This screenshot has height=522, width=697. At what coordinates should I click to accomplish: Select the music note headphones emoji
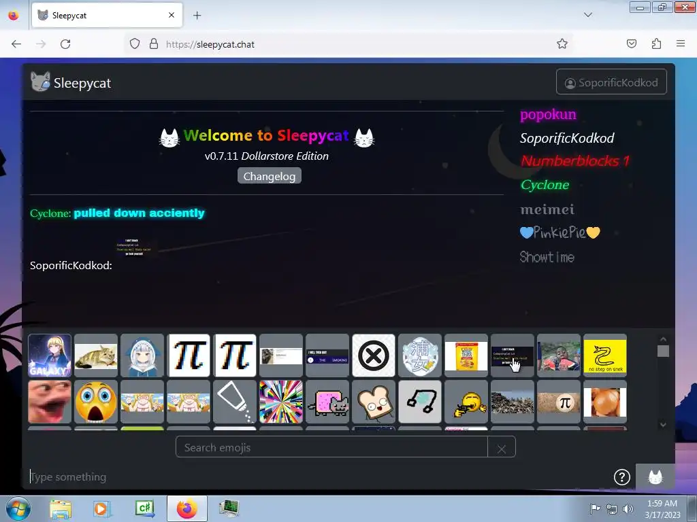[419, 402]
